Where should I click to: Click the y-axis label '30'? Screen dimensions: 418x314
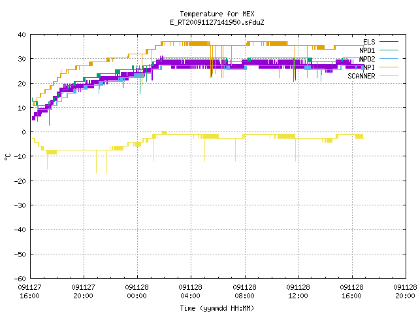tap(22, 59)
